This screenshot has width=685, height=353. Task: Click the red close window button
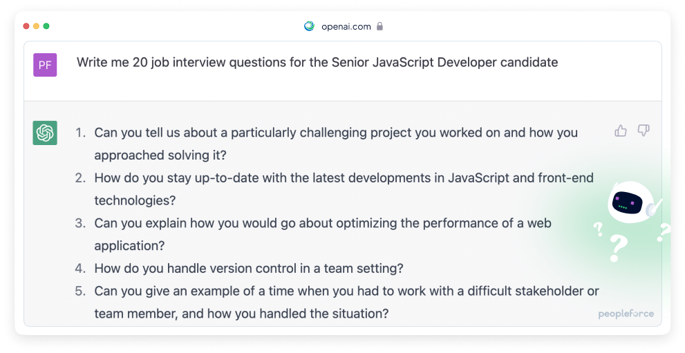26,26
